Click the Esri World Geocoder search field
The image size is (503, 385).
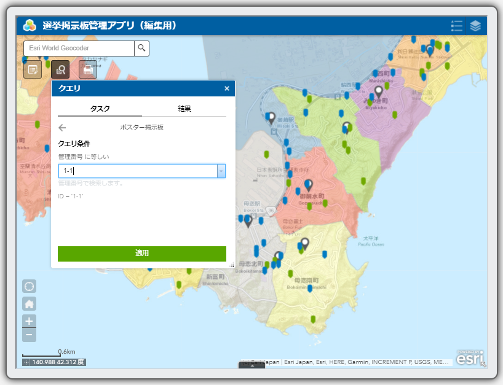coord(79,48)
